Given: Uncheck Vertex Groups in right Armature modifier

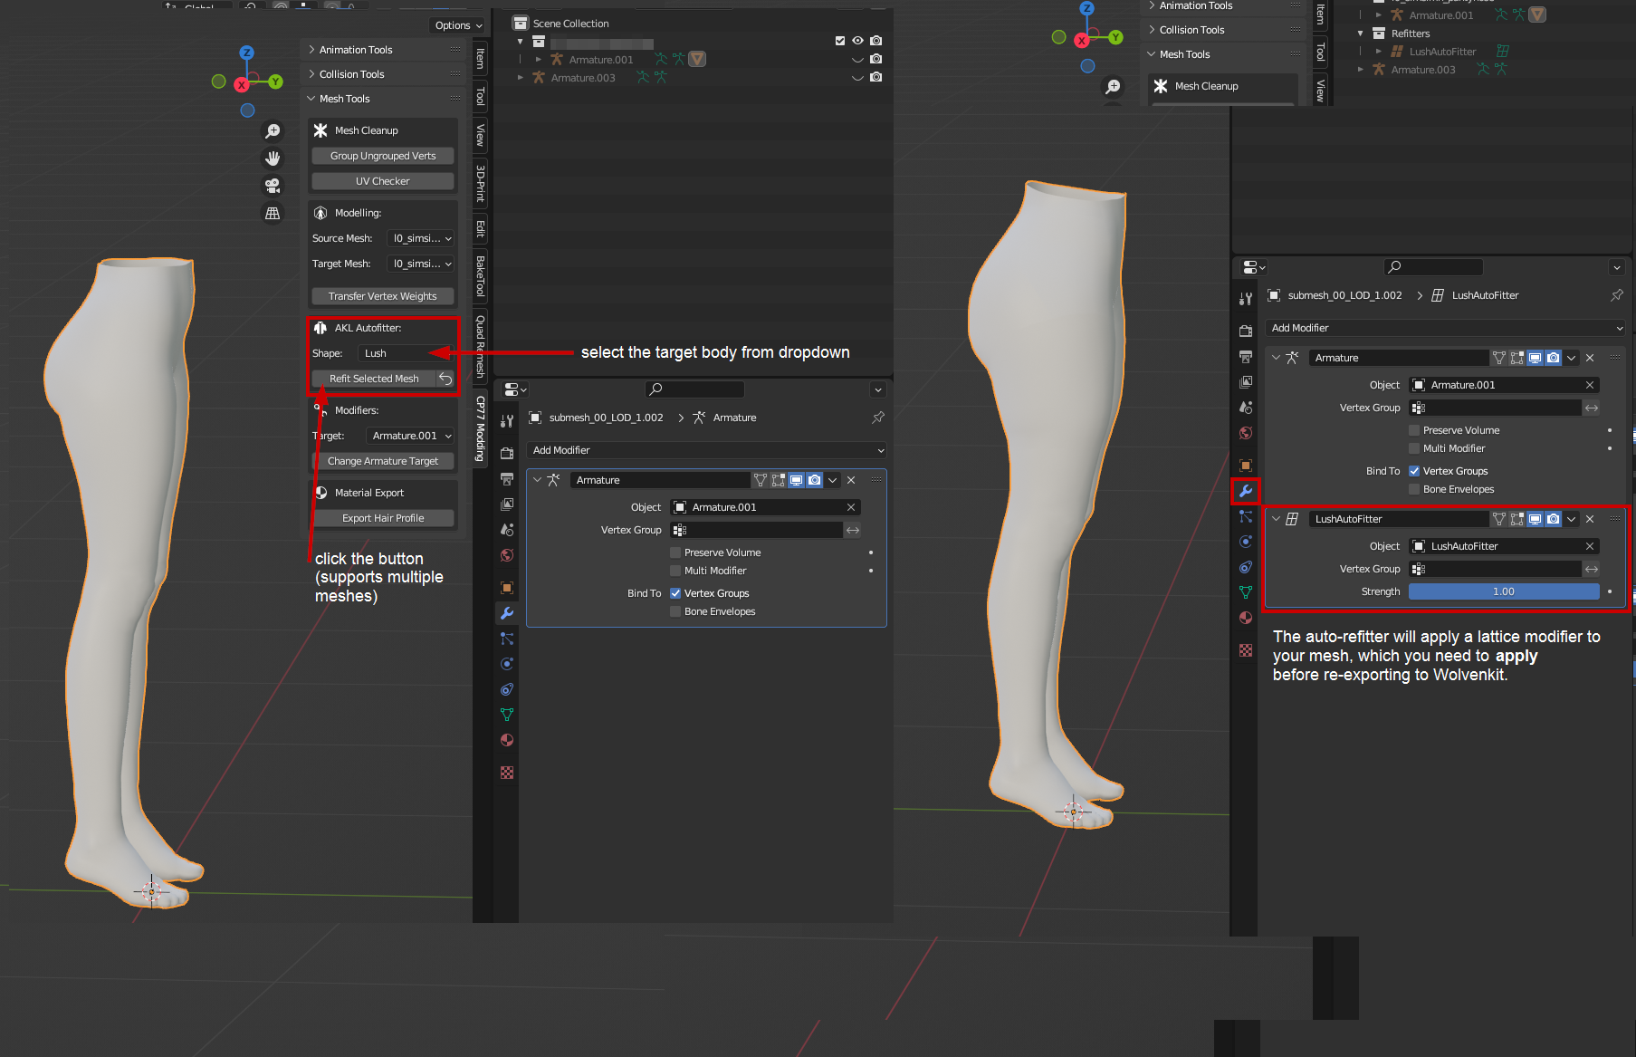Looking at the screenshot, I should tap(1414, 471).
